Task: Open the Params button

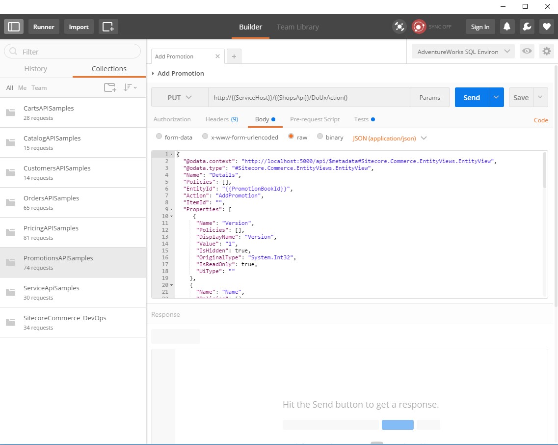Action: pos(430,97)
